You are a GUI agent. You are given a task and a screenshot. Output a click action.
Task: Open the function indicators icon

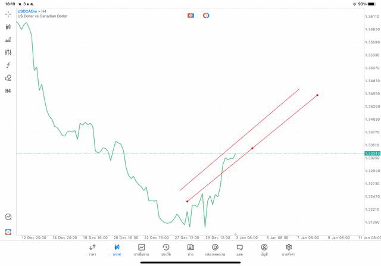click(x=8, y=65)
